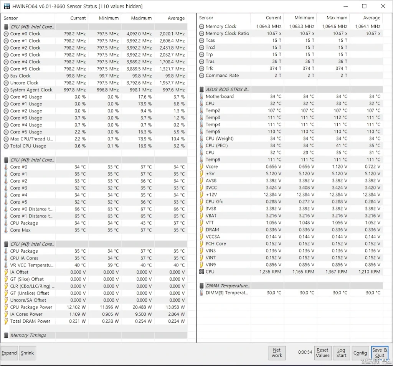Viewport: 393px width, 366px height.
Task: Click the VBAT lightning icon
Action: point(201,216)
